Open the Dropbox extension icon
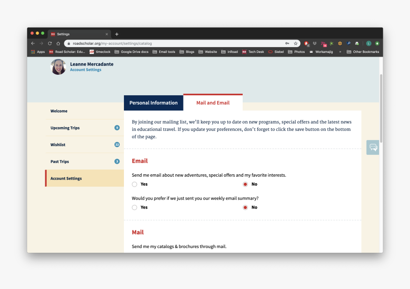Screen dimensions: 410x289 (315, 43)
